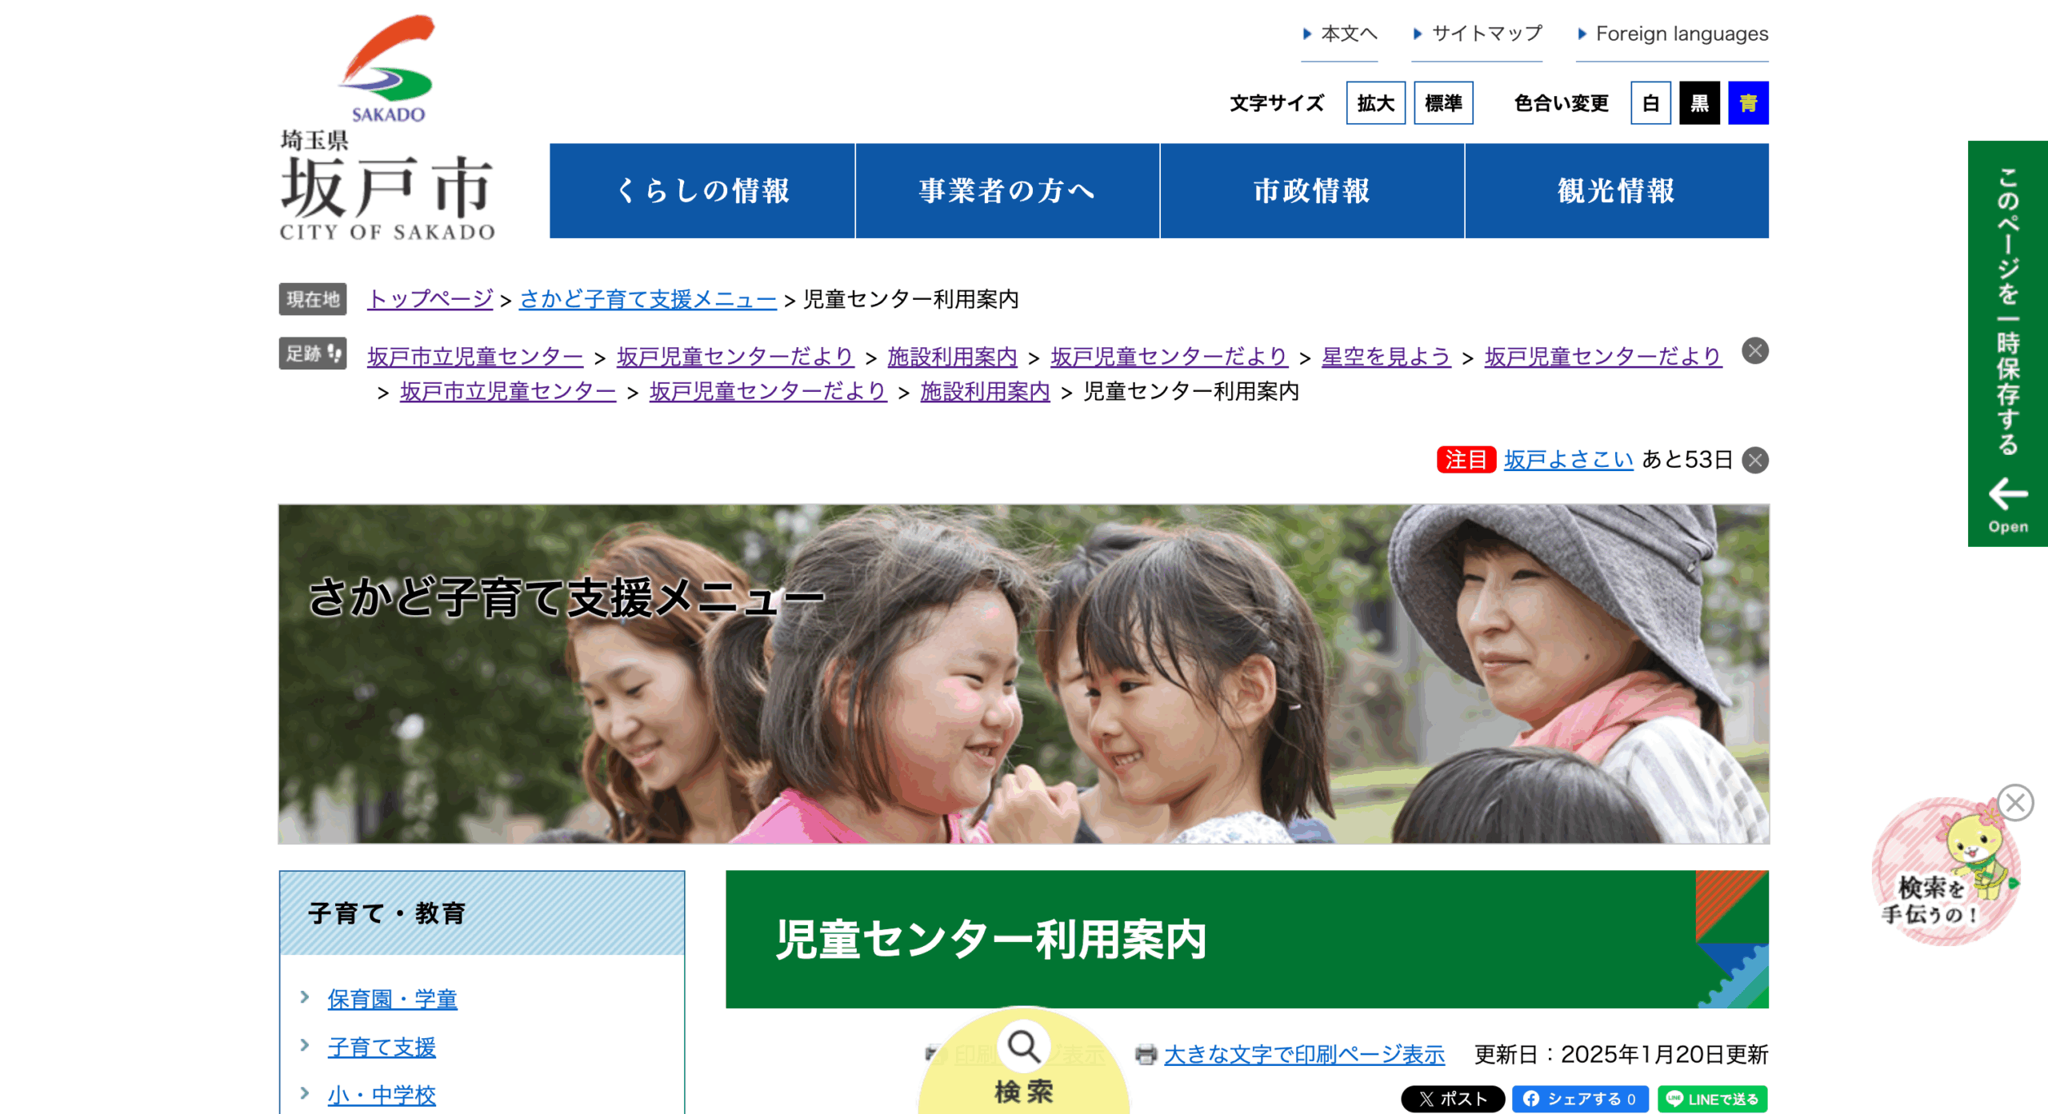The width and height of the screenshot is (2048, 1114).
Task: Open 小・中学校 sidebar link
Action: (382, 1095)
